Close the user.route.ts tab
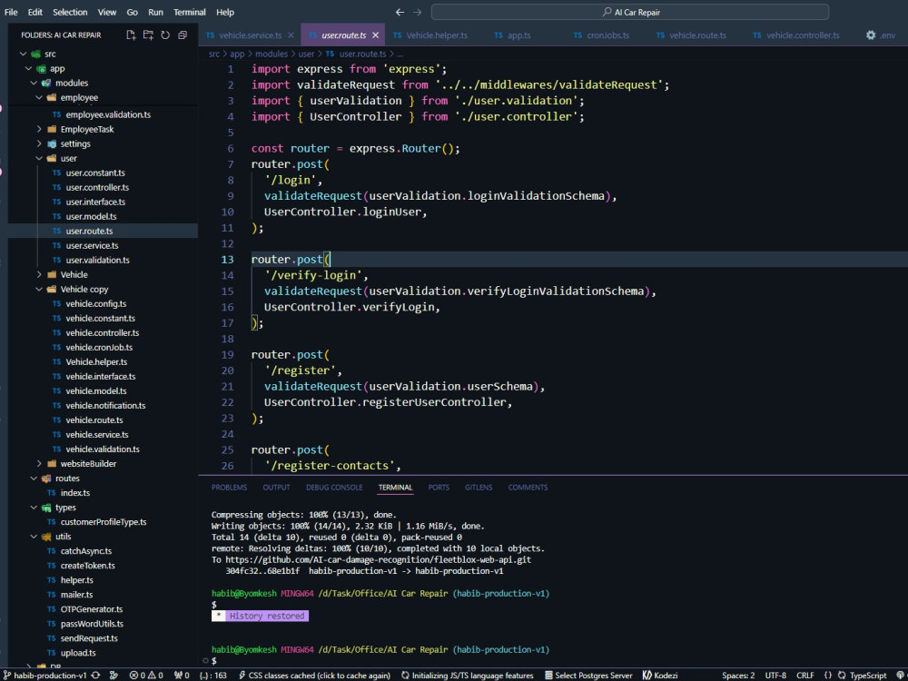The width and height of the screenshot is (908, 681). tap(375, 35)
